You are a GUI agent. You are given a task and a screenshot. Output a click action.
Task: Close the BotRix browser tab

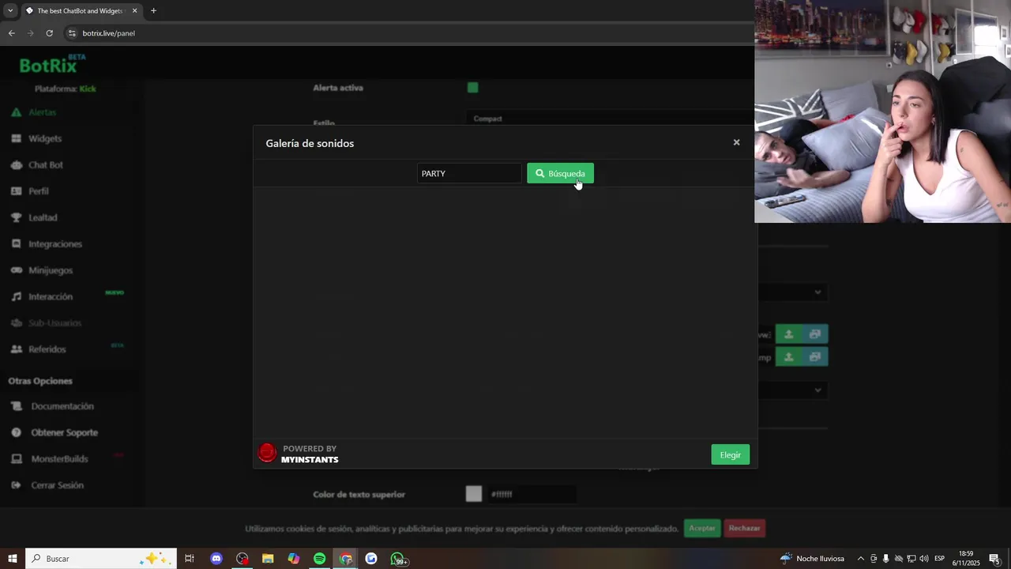click(134, 11)
